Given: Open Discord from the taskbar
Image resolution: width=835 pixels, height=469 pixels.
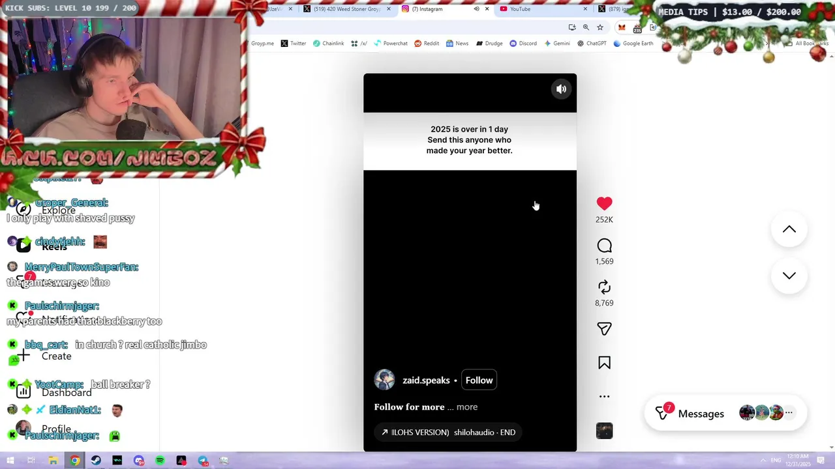Looking at the screenshot, I should [139, 461].
